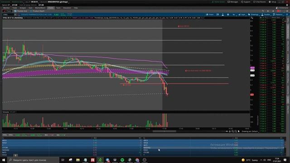Open the chart timeframe selector
The width and height of the screenshot is (290, 163).
pos(234,14)
